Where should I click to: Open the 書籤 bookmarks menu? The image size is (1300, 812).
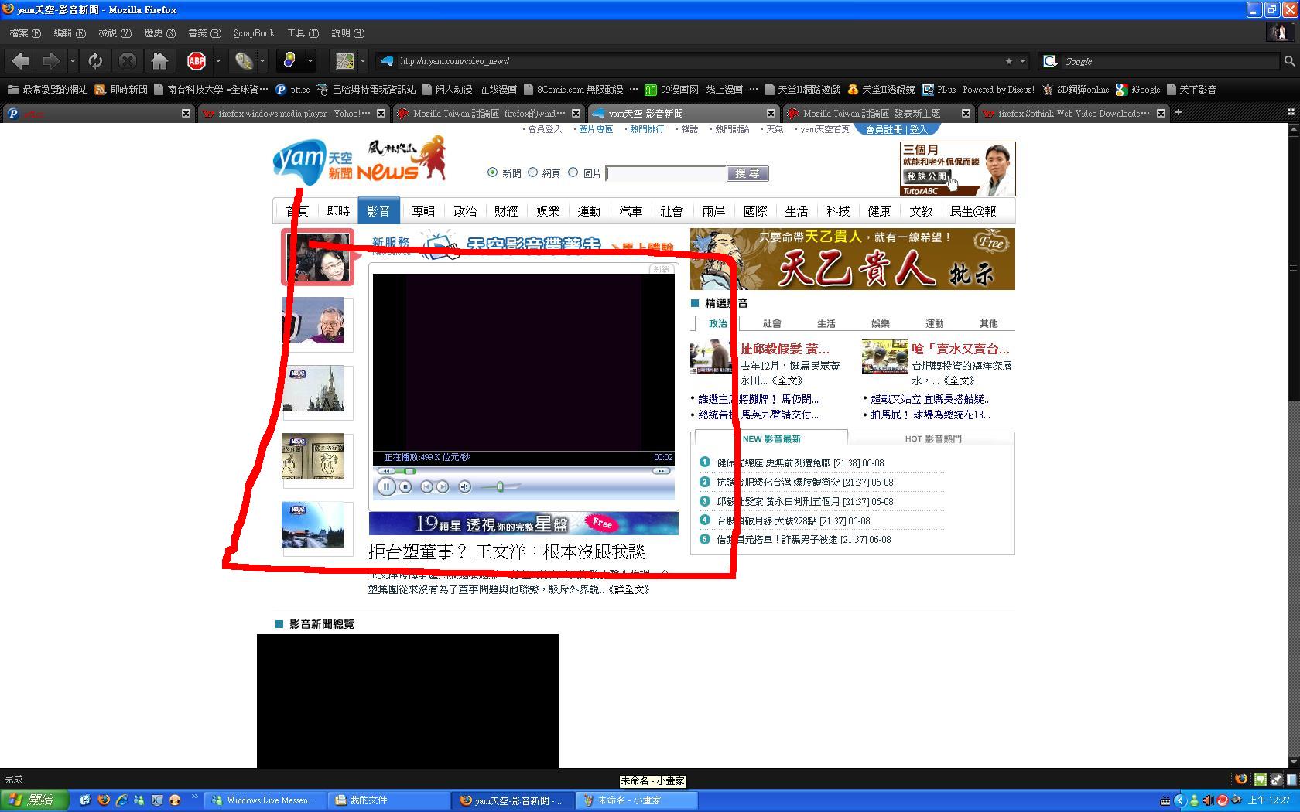point(204,33)
